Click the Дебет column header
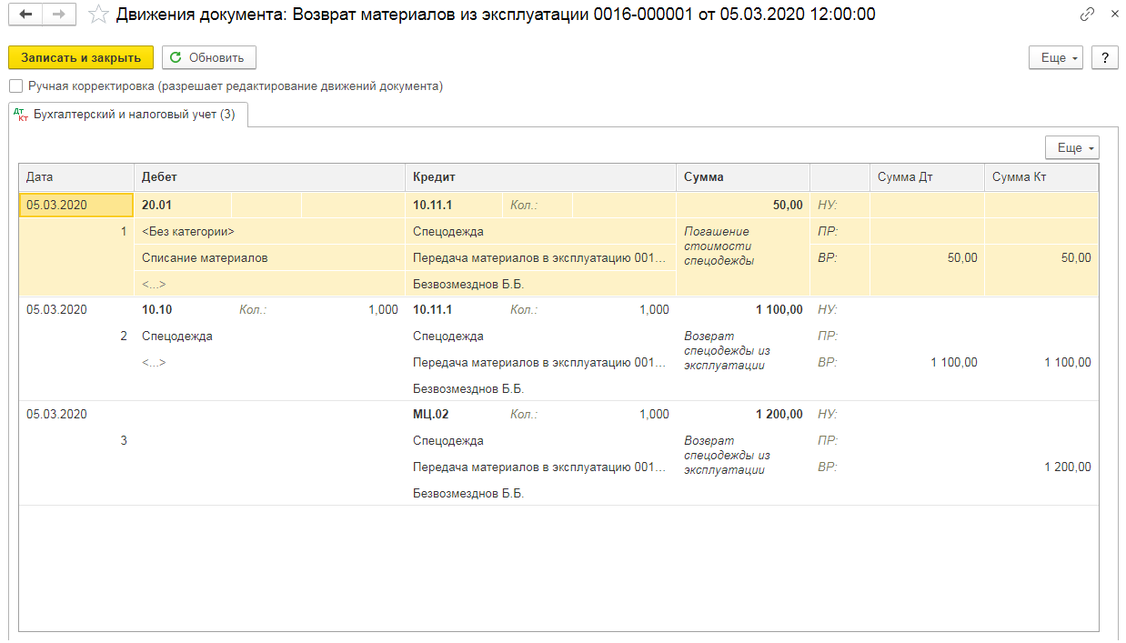This screenshot has width=1126, height=643. pos(269,177)
